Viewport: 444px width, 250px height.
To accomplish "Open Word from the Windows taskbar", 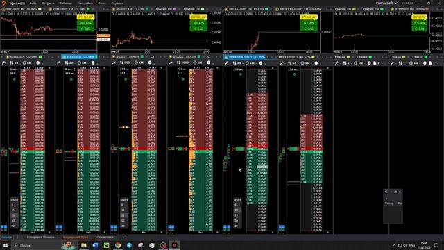I will (95, 245).
